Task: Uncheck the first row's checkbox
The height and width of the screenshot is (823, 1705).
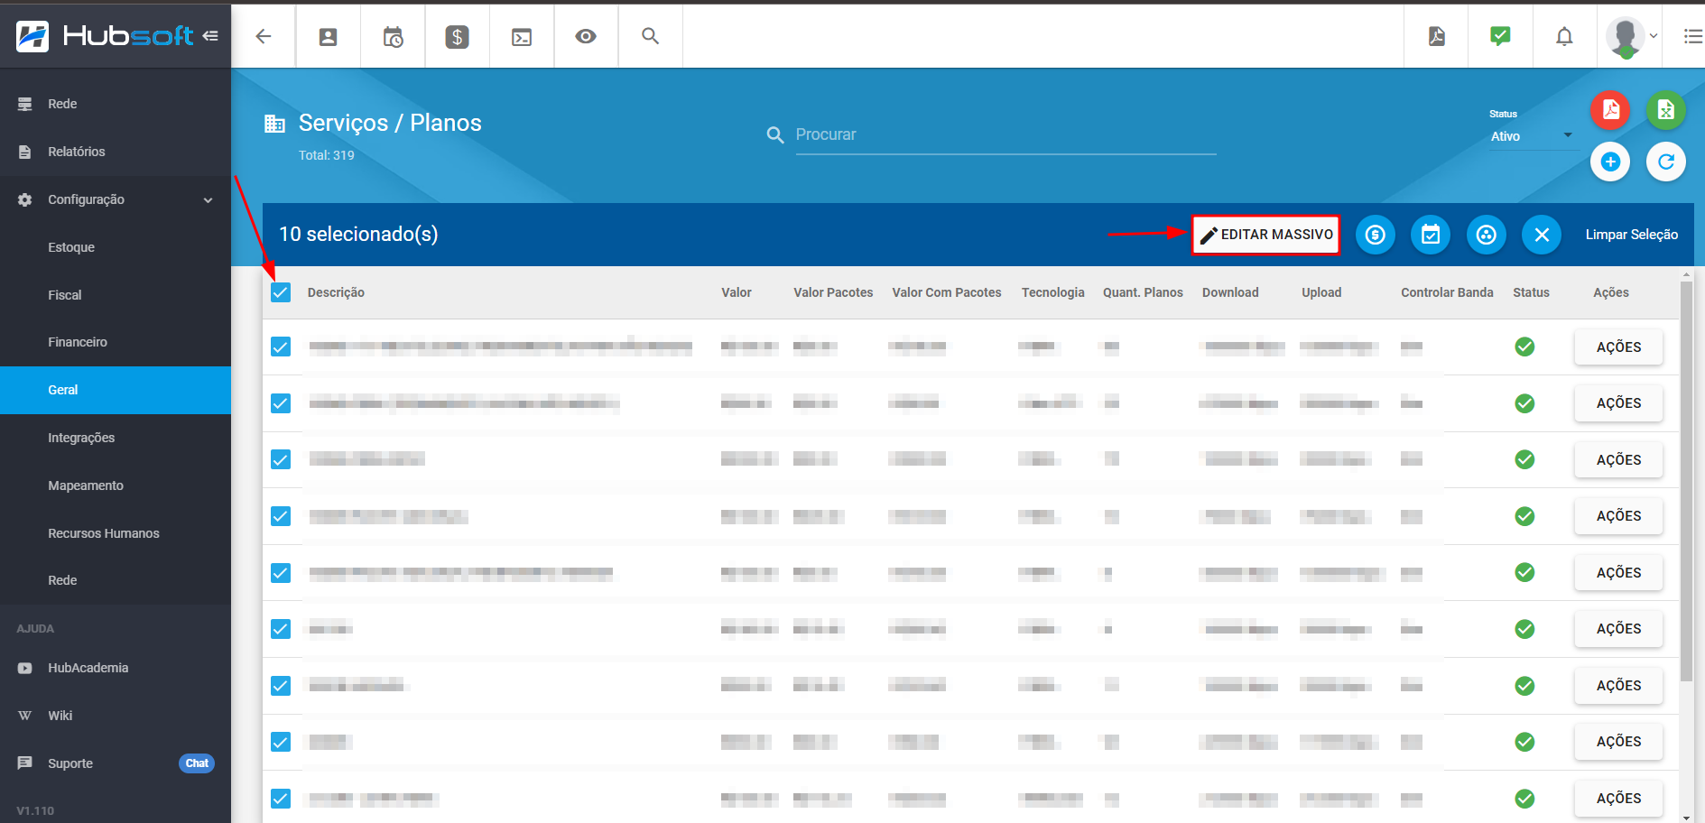Action: (281, 347)
